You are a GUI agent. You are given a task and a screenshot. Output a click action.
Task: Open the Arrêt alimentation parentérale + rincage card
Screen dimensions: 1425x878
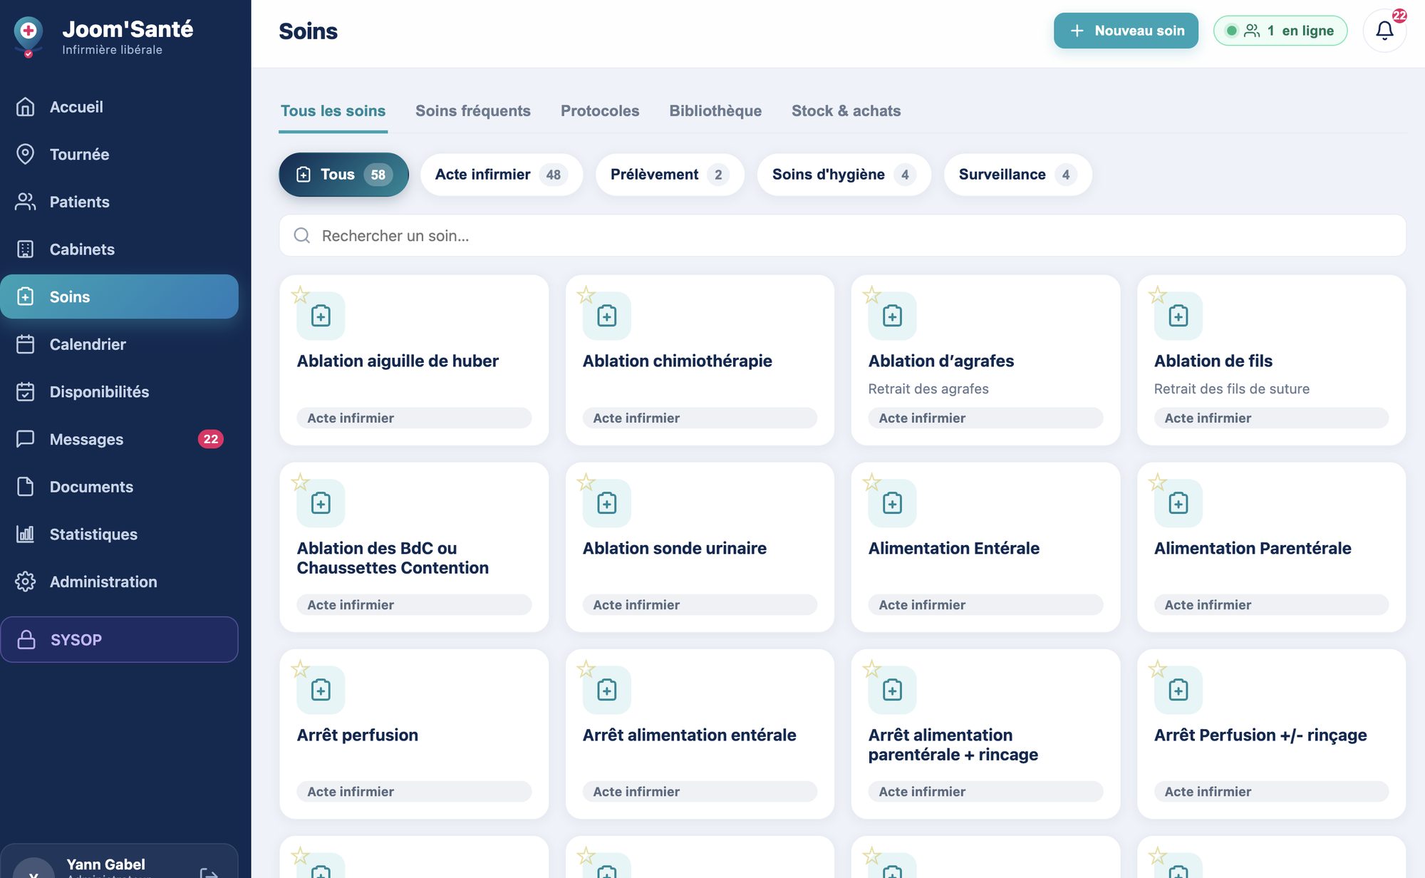pyautogui.click(x=985, y=734)
